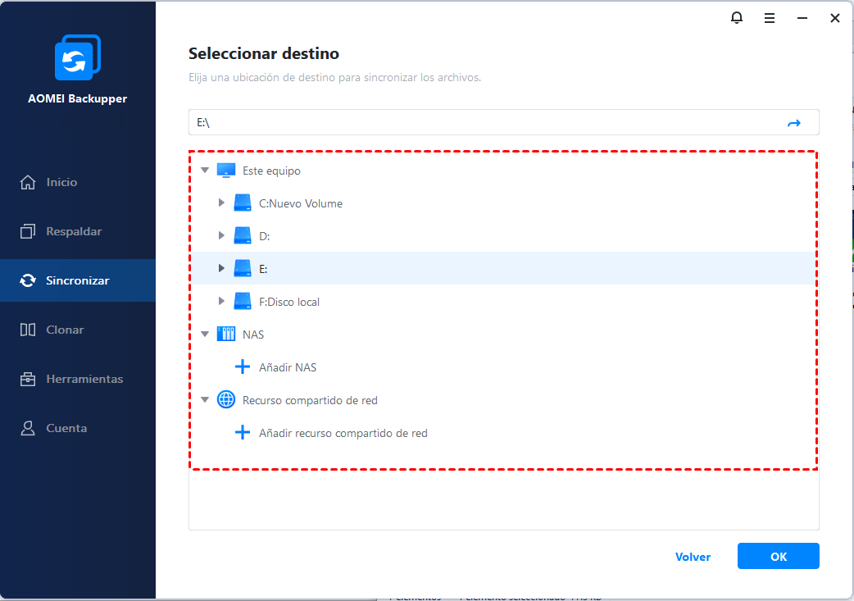Image resolution: width=854 pixels, height=601 pixels.
Task: Click the AOMEI Backupper logo
Action: 78,58
